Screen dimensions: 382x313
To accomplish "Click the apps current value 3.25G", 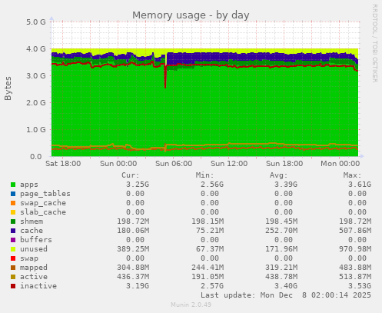I will pos(138,185).
